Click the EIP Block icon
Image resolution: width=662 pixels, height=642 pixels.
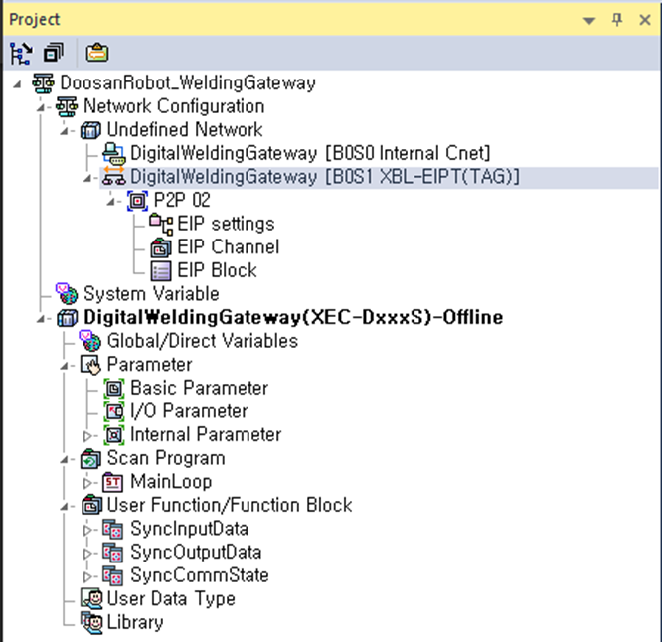pyautogui.click(x=161, y=270)
